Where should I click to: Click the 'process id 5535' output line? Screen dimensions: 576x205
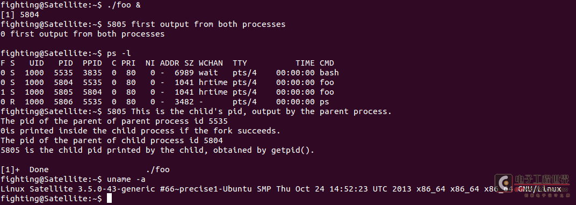click(x=114, y=121)
